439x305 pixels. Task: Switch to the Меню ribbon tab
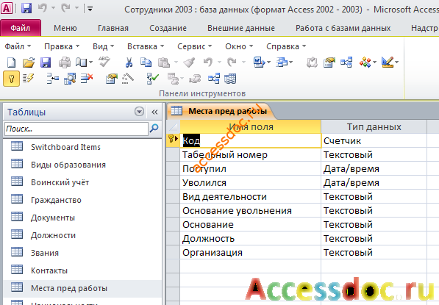pos(65,28)
